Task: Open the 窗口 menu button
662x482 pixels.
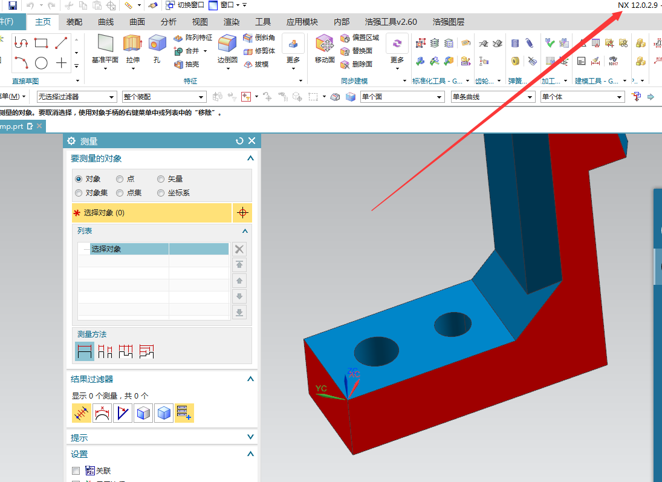Action: 225,5
